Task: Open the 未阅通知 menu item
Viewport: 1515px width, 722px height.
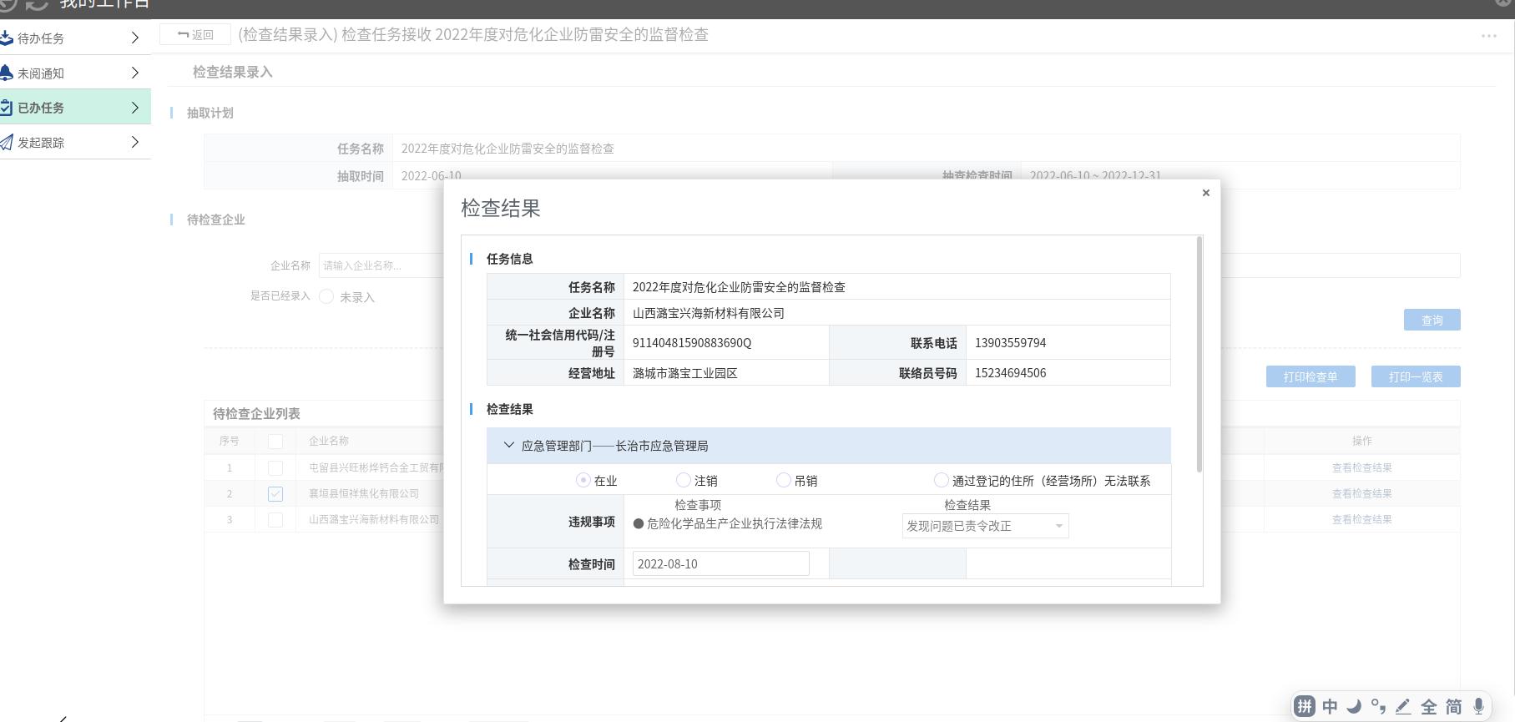Action: [75, 73]
